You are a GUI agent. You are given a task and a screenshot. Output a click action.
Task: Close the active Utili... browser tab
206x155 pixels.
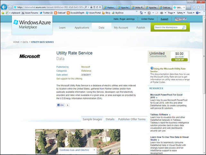pos(184,8)
